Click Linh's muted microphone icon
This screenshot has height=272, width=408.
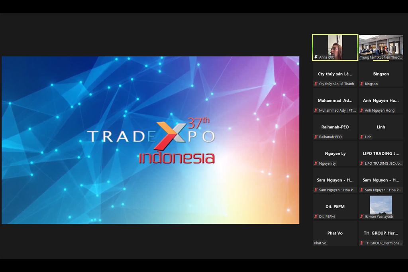tap(362, 137)
